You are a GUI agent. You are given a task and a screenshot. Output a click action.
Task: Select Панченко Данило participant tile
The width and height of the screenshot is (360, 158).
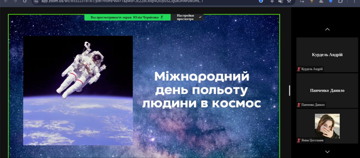[x=327, y=90]
